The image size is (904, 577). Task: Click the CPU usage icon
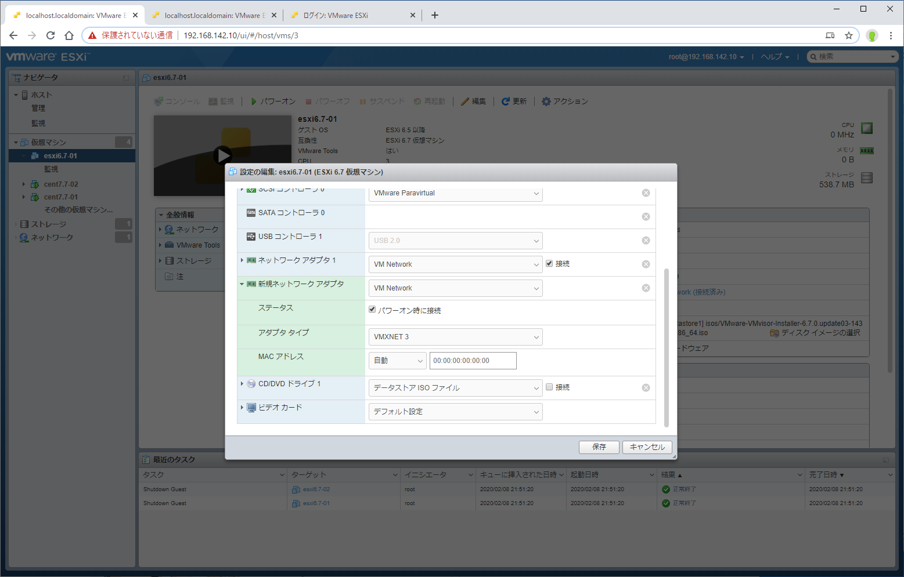[867, 128]
